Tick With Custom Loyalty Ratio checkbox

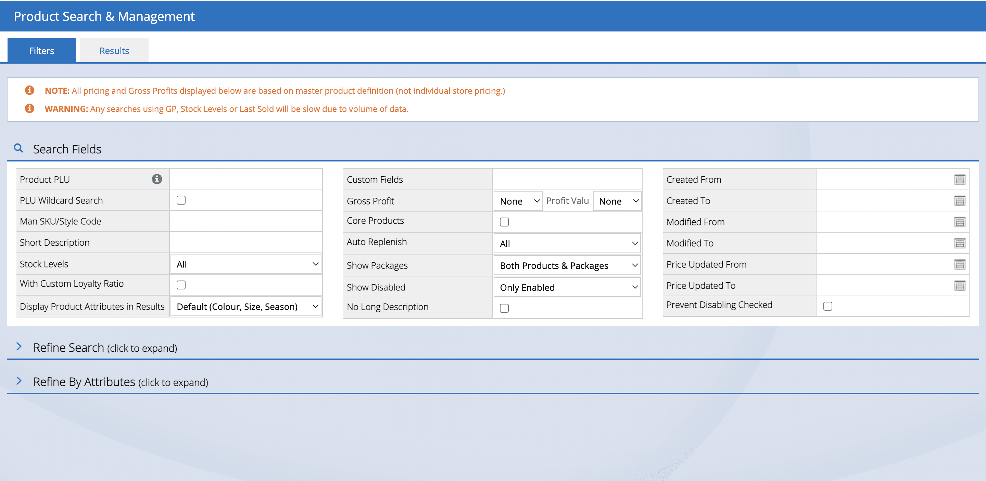[x=181, y=285]
